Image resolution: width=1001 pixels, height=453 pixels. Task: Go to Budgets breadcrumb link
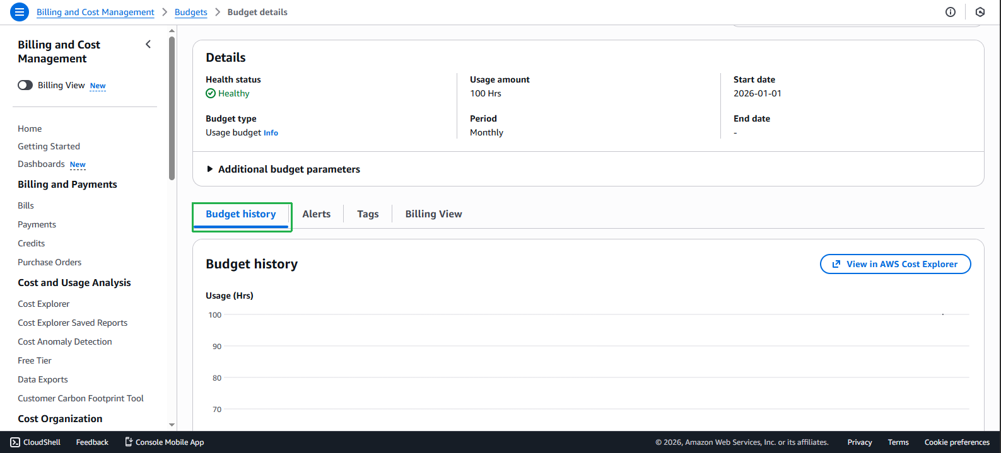(190, 12)
